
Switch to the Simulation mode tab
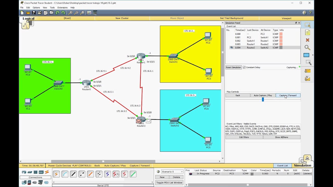click(303, 165)
